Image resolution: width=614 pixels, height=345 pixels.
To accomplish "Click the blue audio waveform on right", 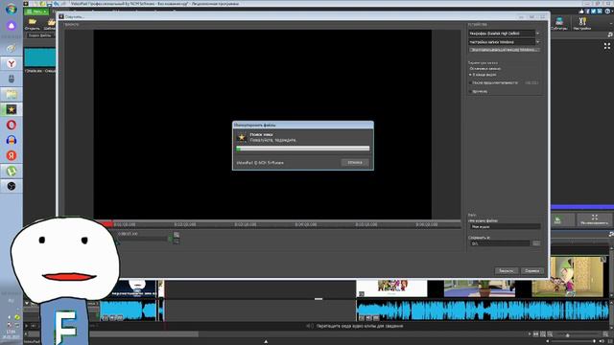I will (x=483, y=310).
